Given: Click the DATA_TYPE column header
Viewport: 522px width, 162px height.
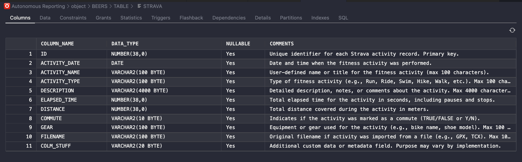Looking at the screenshot, I should [125, 44].
